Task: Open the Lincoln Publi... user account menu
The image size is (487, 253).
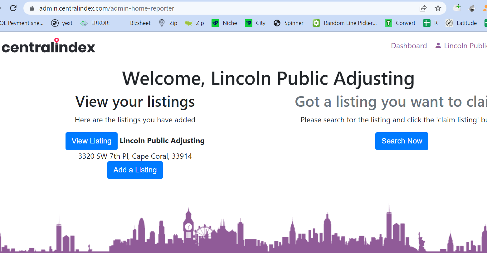Action: pos(461,46)
